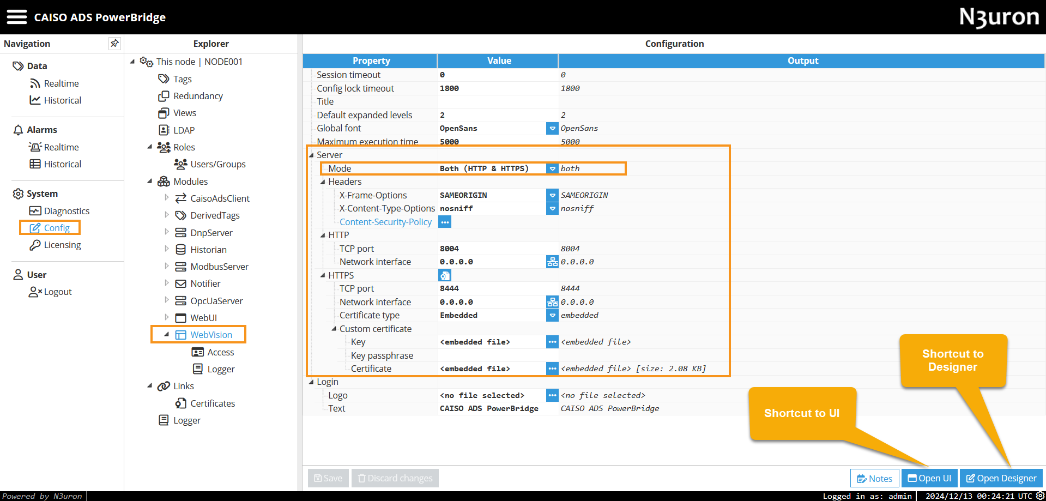Viewport: 1046px width, 501px height.
Task: Browse file for custom certificate Key
Action: click(552, 342)
